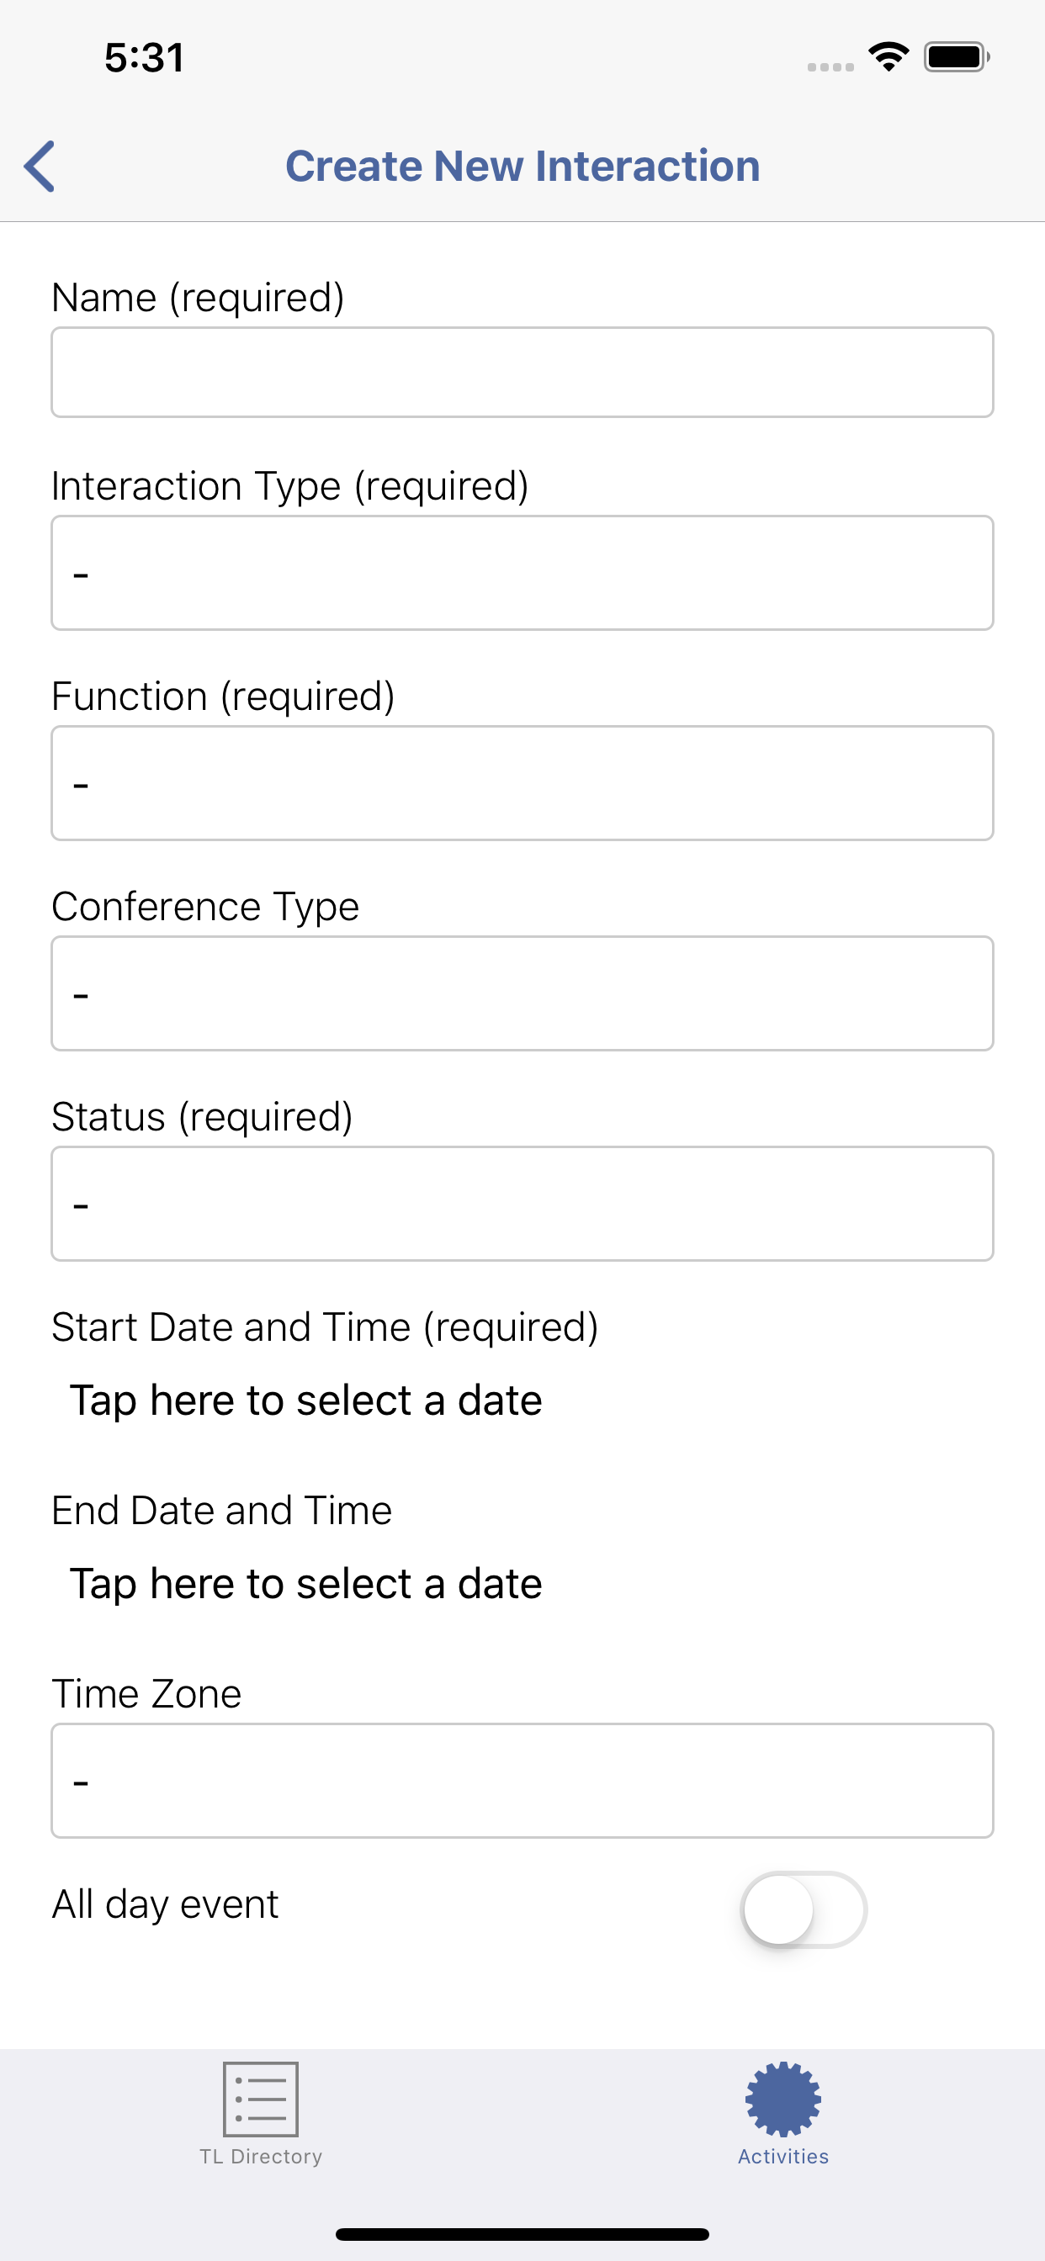Screen dimensions: 1045x2261
Task: Click the Create New Interaction title
Action: [522, 166]
